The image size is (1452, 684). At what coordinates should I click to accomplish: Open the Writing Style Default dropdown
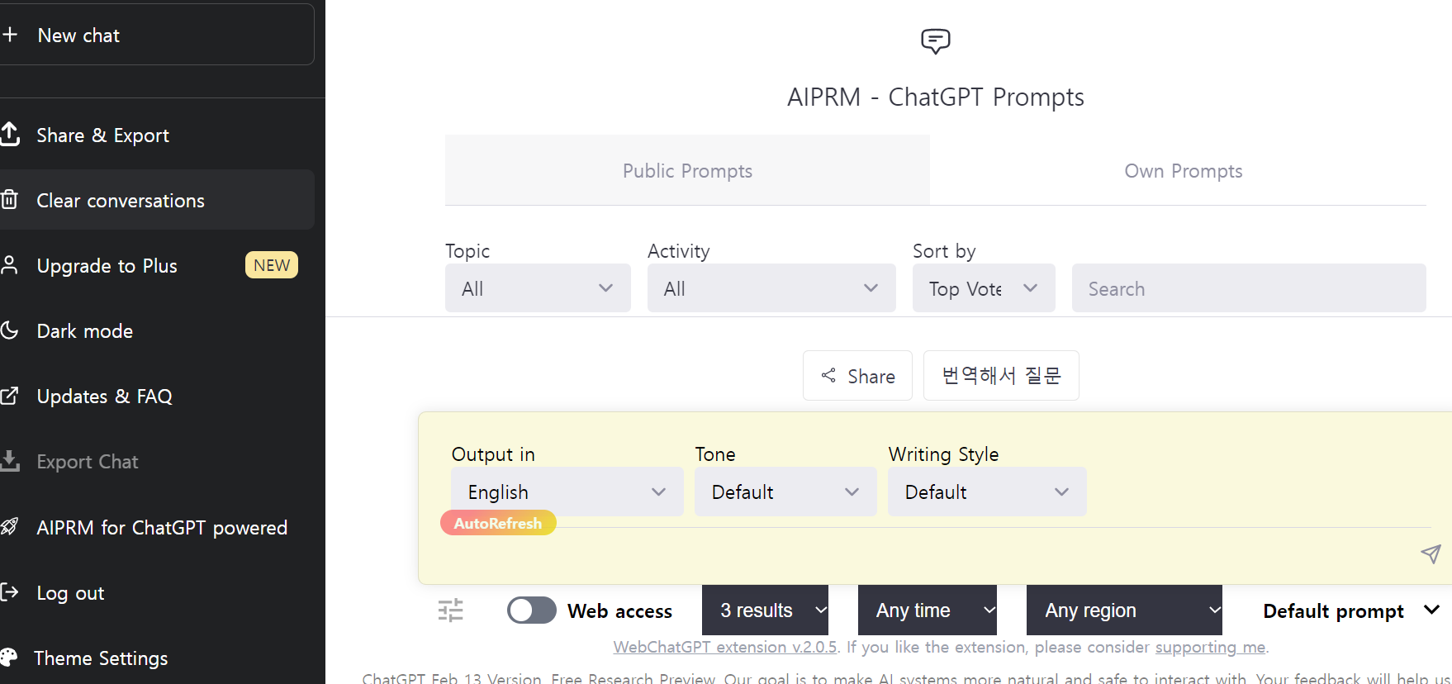tap(987, 492)
